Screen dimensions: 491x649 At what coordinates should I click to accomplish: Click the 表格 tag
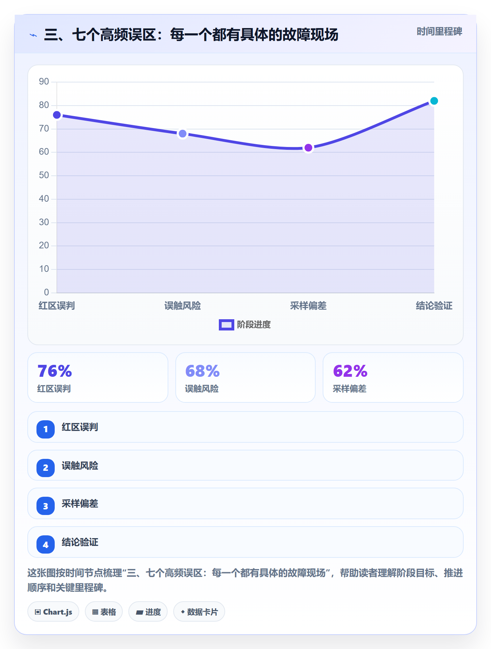click(x=104, y=612)
